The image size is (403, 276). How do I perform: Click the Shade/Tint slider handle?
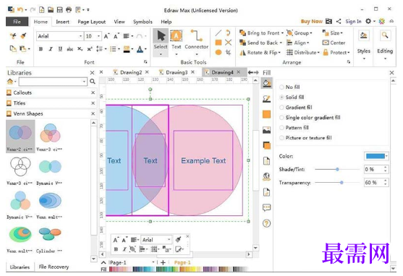(x=337, y=169)
